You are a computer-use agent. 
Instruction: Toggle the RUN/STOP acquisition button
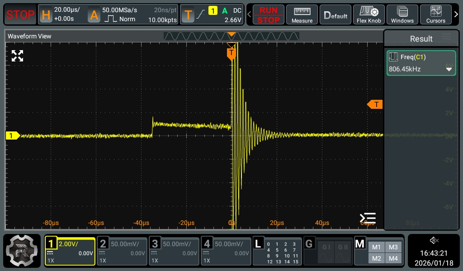pyautogui.click(x=269, y=15)
